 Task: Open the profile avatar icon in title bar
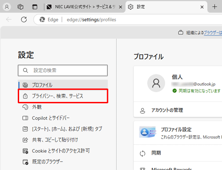point(7,7)
